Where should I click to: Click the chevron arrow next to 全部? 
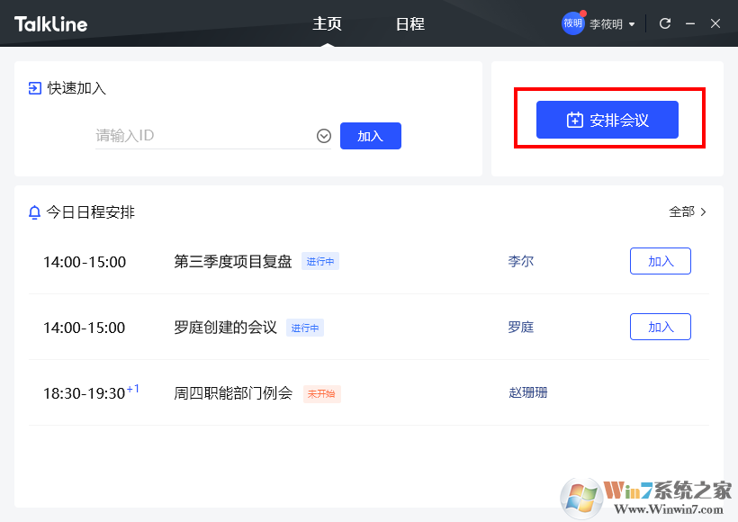[703, 211]
